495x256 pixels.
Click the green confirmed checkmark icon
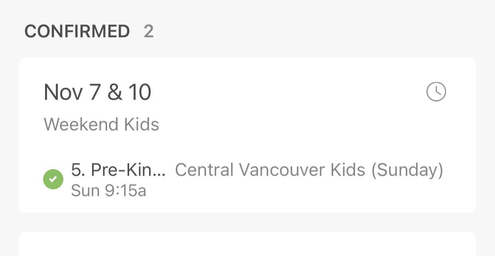[53, 179]
